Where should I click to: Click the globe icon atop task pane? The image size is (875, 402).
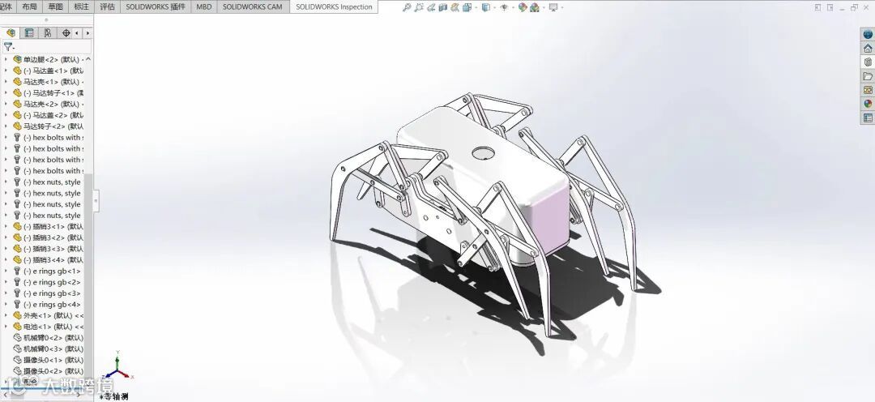pyautogui.click(x=868, y=35)
